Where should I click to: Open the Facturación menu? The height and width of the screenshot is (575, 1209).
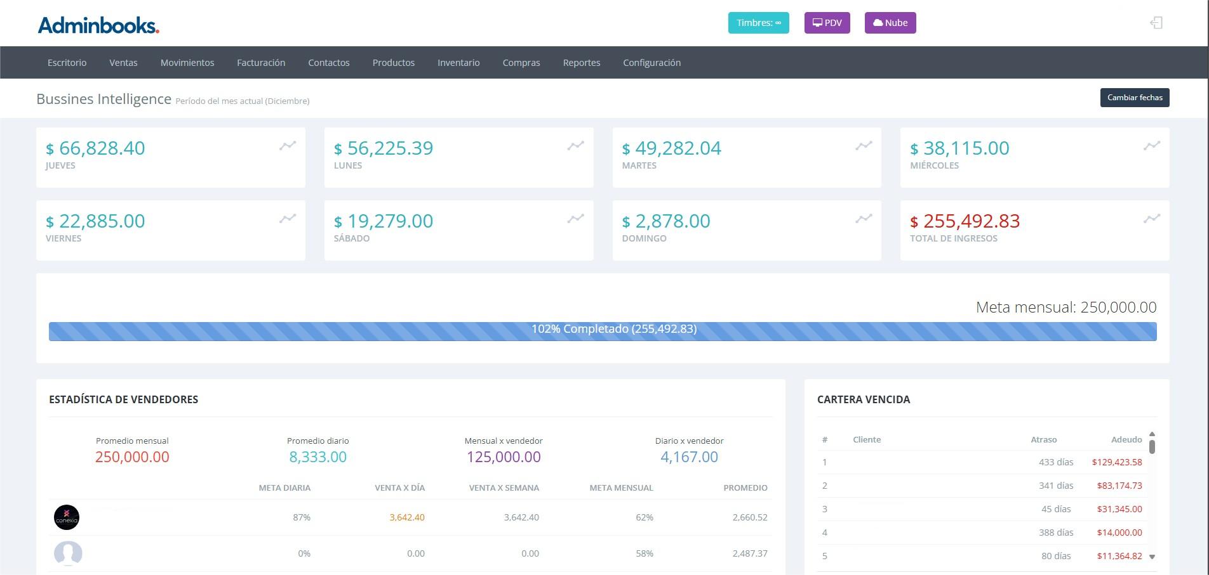(261, 63)
